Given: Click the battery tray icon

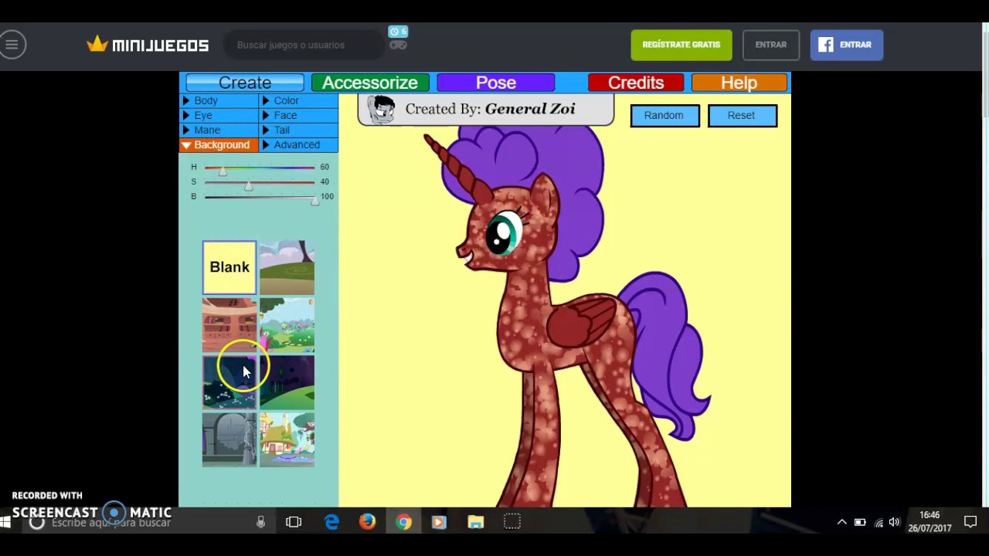Looking at the screenshot, I should (860, 523).
